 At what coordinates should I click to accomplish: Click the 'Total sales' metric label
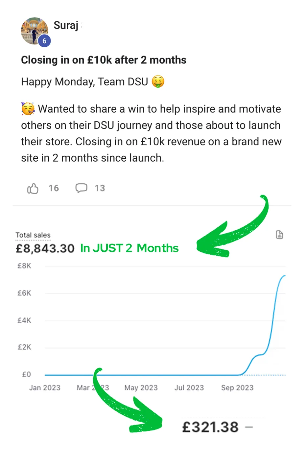33,235
